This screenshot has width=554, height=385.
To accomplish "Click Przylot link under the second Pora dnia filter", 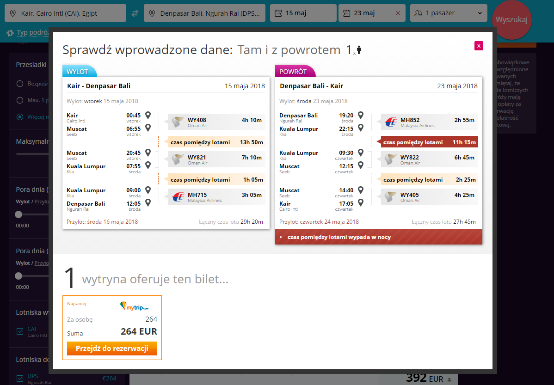I will coord(42,263).
